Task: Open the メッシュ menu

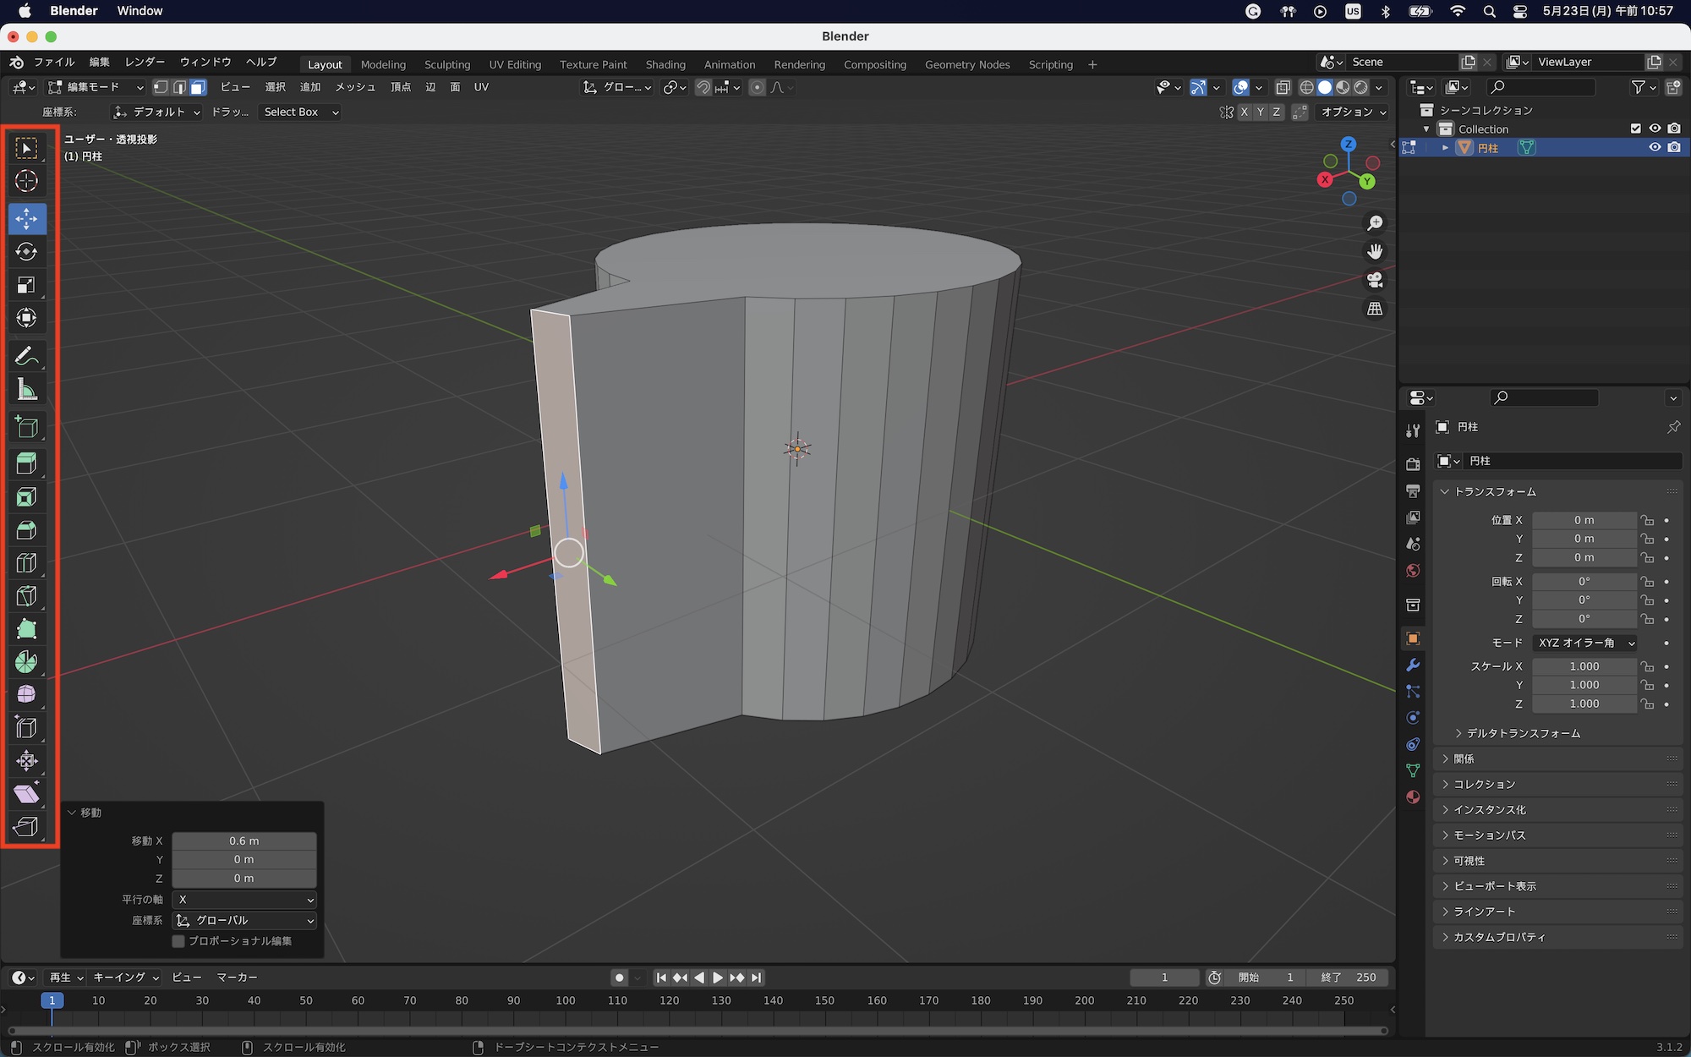Action: (355, 87)
